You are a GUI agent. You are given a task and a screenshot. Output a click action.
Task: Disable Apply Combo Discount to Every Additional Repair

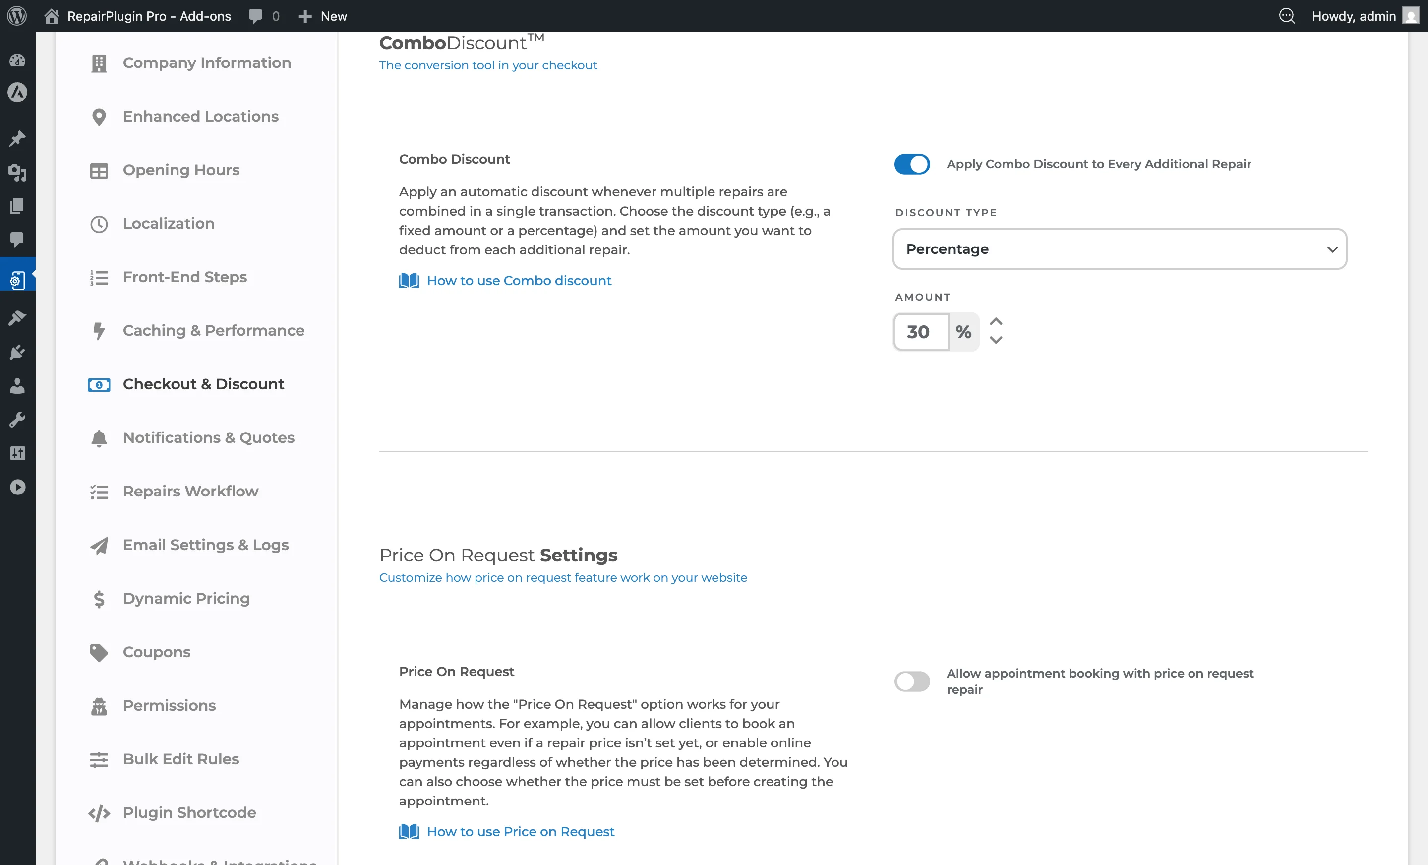tap(911, 164)
